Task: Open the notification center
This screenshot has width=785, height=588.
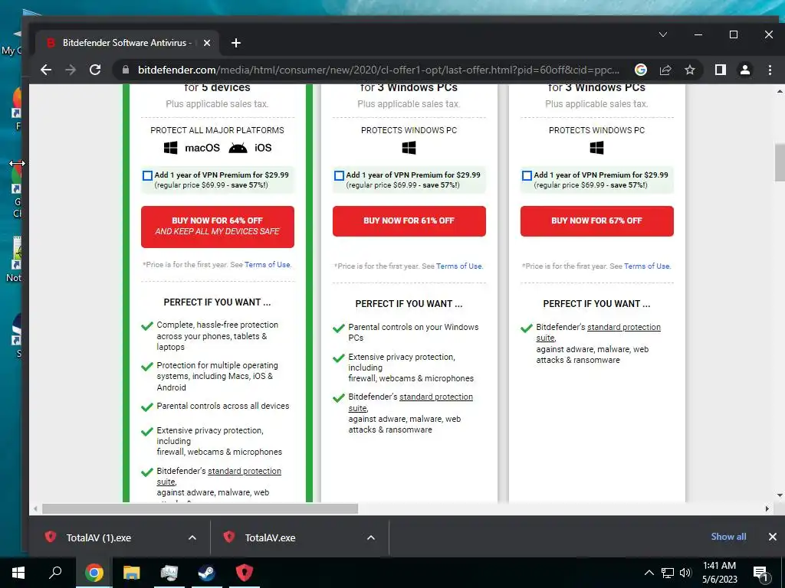Action: [760, 573]
